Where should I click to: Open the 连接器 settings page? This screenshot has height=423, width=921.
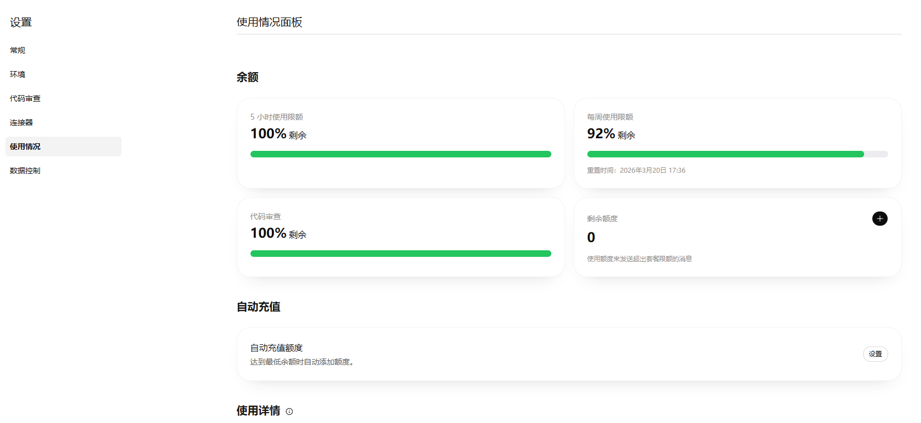click(x=21, y=122)
